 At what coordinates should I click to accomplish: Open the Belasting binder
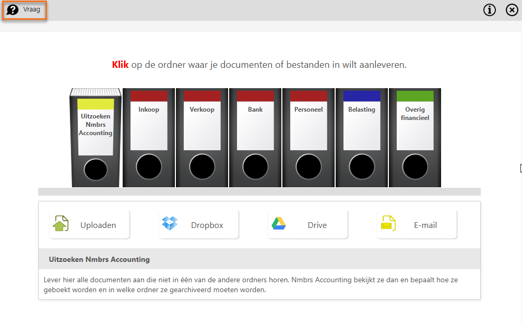(x=362, y=138)
